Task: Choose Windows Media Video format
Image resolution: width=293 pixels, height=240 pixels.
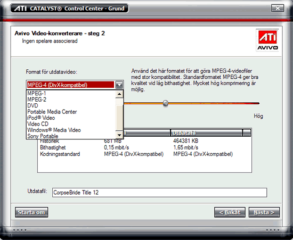Action: (54, 130)
